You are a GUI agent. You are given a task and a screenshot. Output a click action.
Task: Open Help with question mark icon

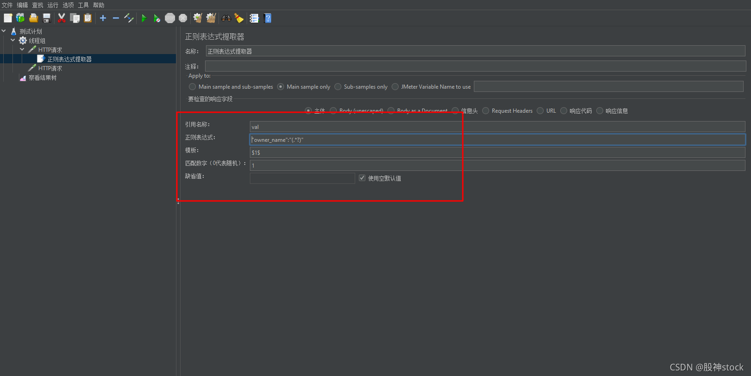click(x=267, y=18)
